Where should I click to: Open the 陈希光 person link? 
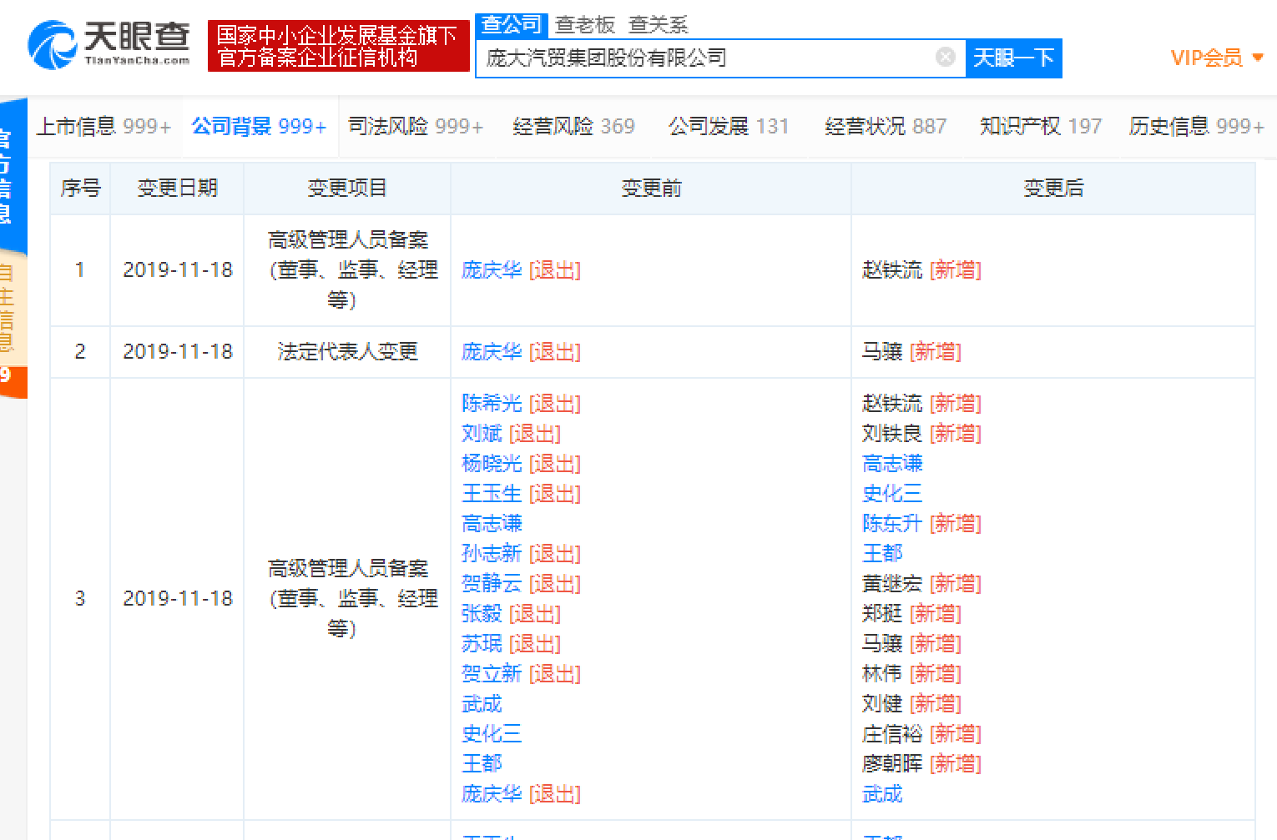pos(492,404)
